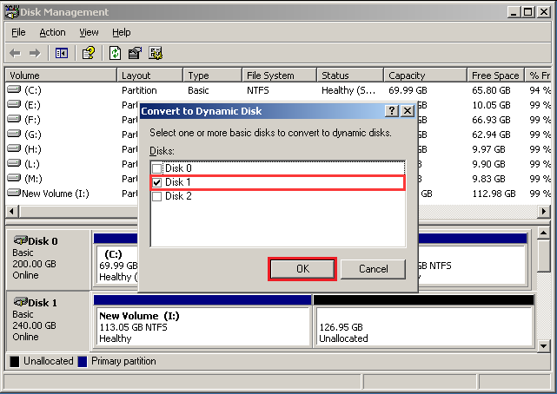557x394 pixels.
Task: Click the dialog's question mark help icon
Action: coord(392,111)
